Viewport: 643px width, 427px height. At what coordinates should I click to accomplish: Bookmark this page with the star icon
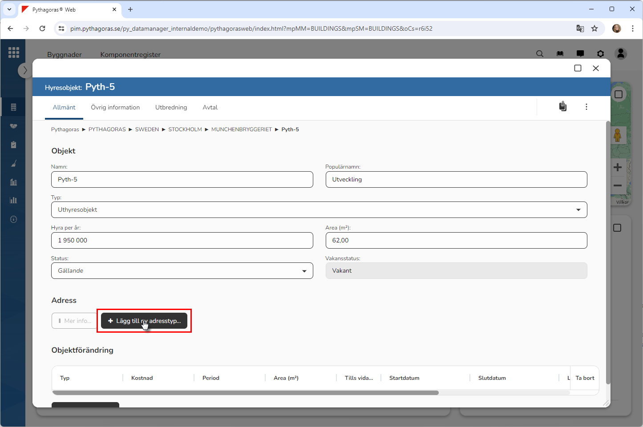click(594, 28)
